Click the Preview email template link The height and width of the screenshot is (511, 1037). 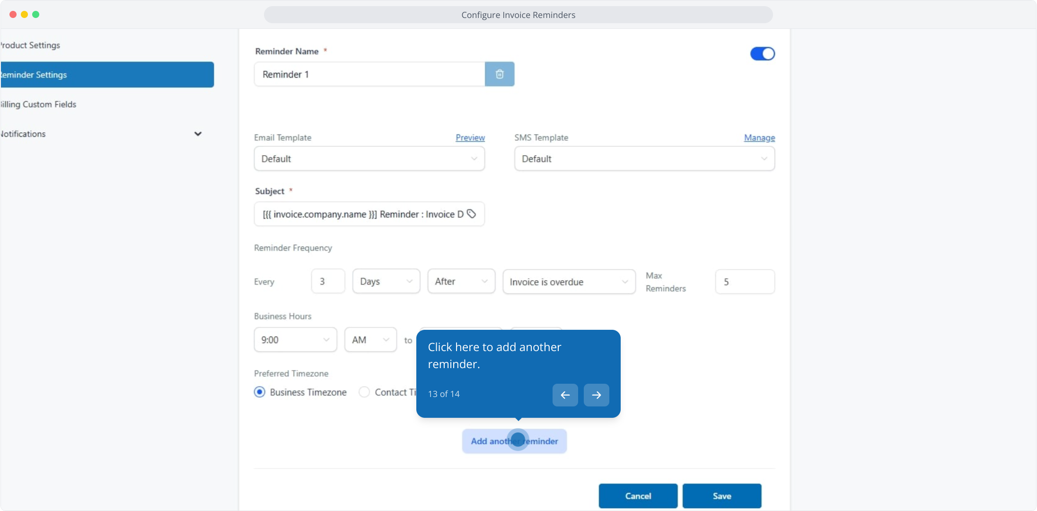470,138
